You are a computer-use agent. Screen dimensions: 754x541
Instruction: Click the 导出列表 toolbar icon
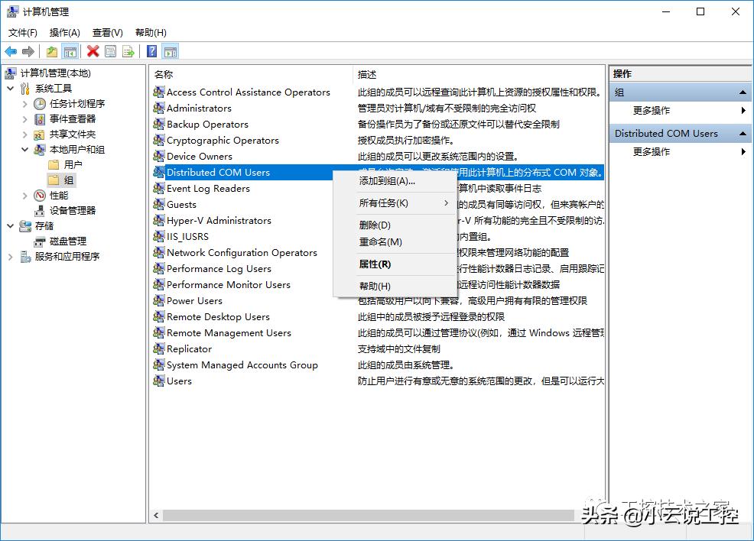(128, 50)
